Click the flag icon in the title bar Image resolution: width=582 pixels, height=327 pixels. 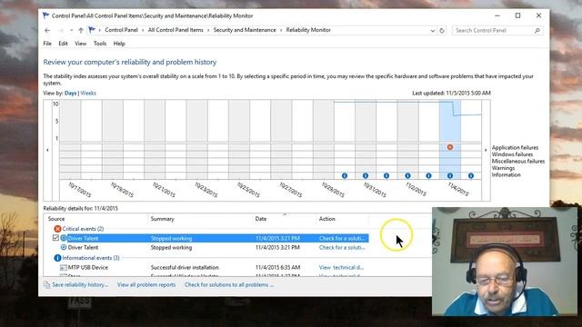(46, 15)
